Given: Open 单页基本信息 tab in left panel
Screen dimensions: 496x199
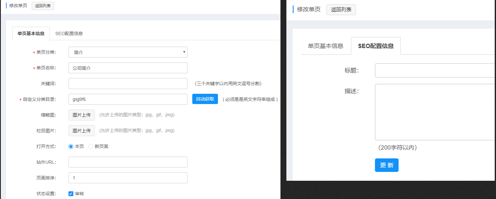Looking at the screenshot, I should click(x=31, y=33).
